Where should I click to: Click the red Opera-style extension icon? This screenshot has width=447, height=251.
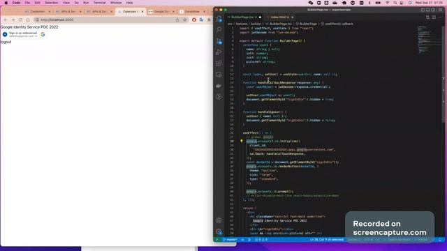coord(194,20)
